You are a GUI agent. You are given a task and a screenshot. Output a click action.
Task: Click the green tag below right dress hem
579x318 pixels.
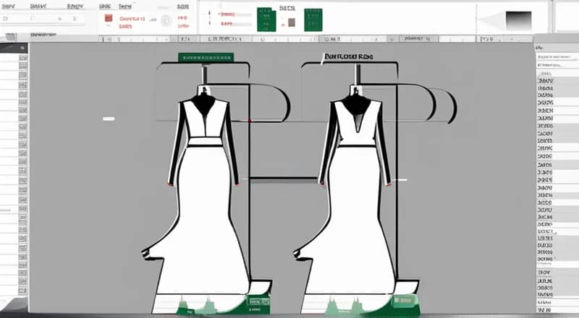405,304
